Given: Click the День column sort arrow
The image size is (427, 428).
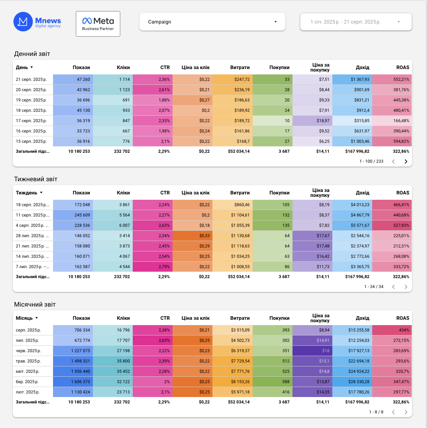Looking at the screenshot, I should point(32,67).
